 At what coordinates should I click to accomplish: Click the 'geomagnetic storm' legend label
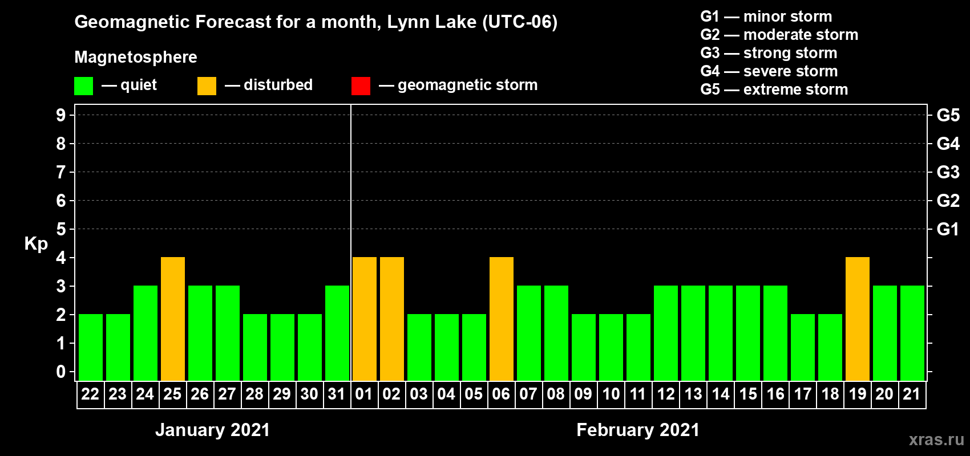click(x=468, y=85)
